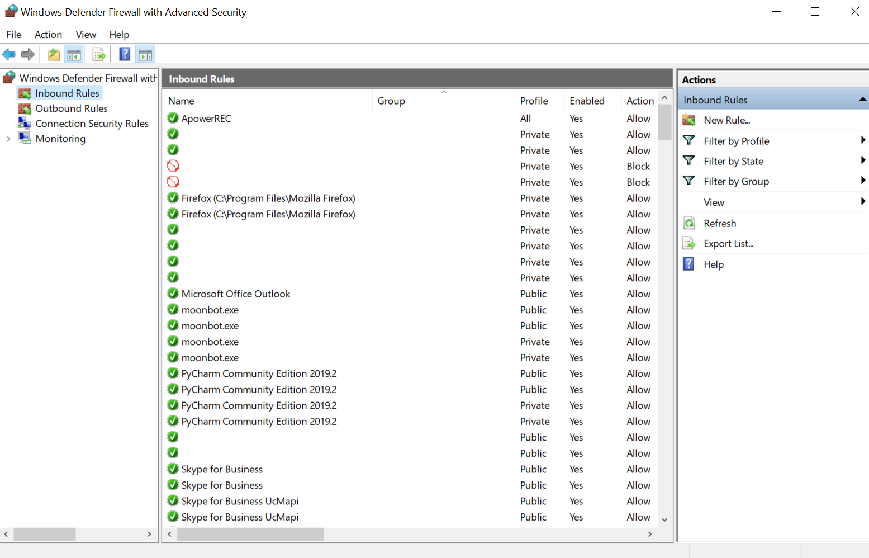Select the ApowerREC rule name

pos(206,119)
